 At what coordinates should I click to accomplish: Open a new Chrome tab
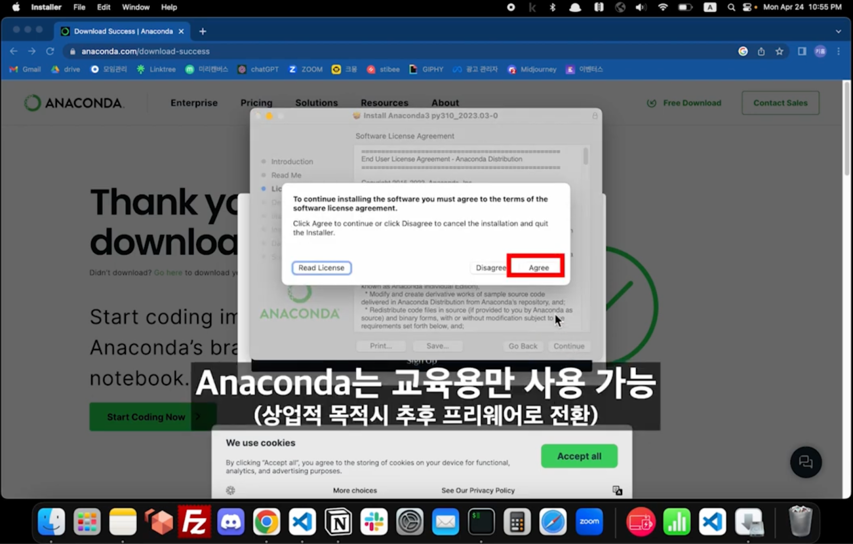pyautogui.click(x=203, y=31)
